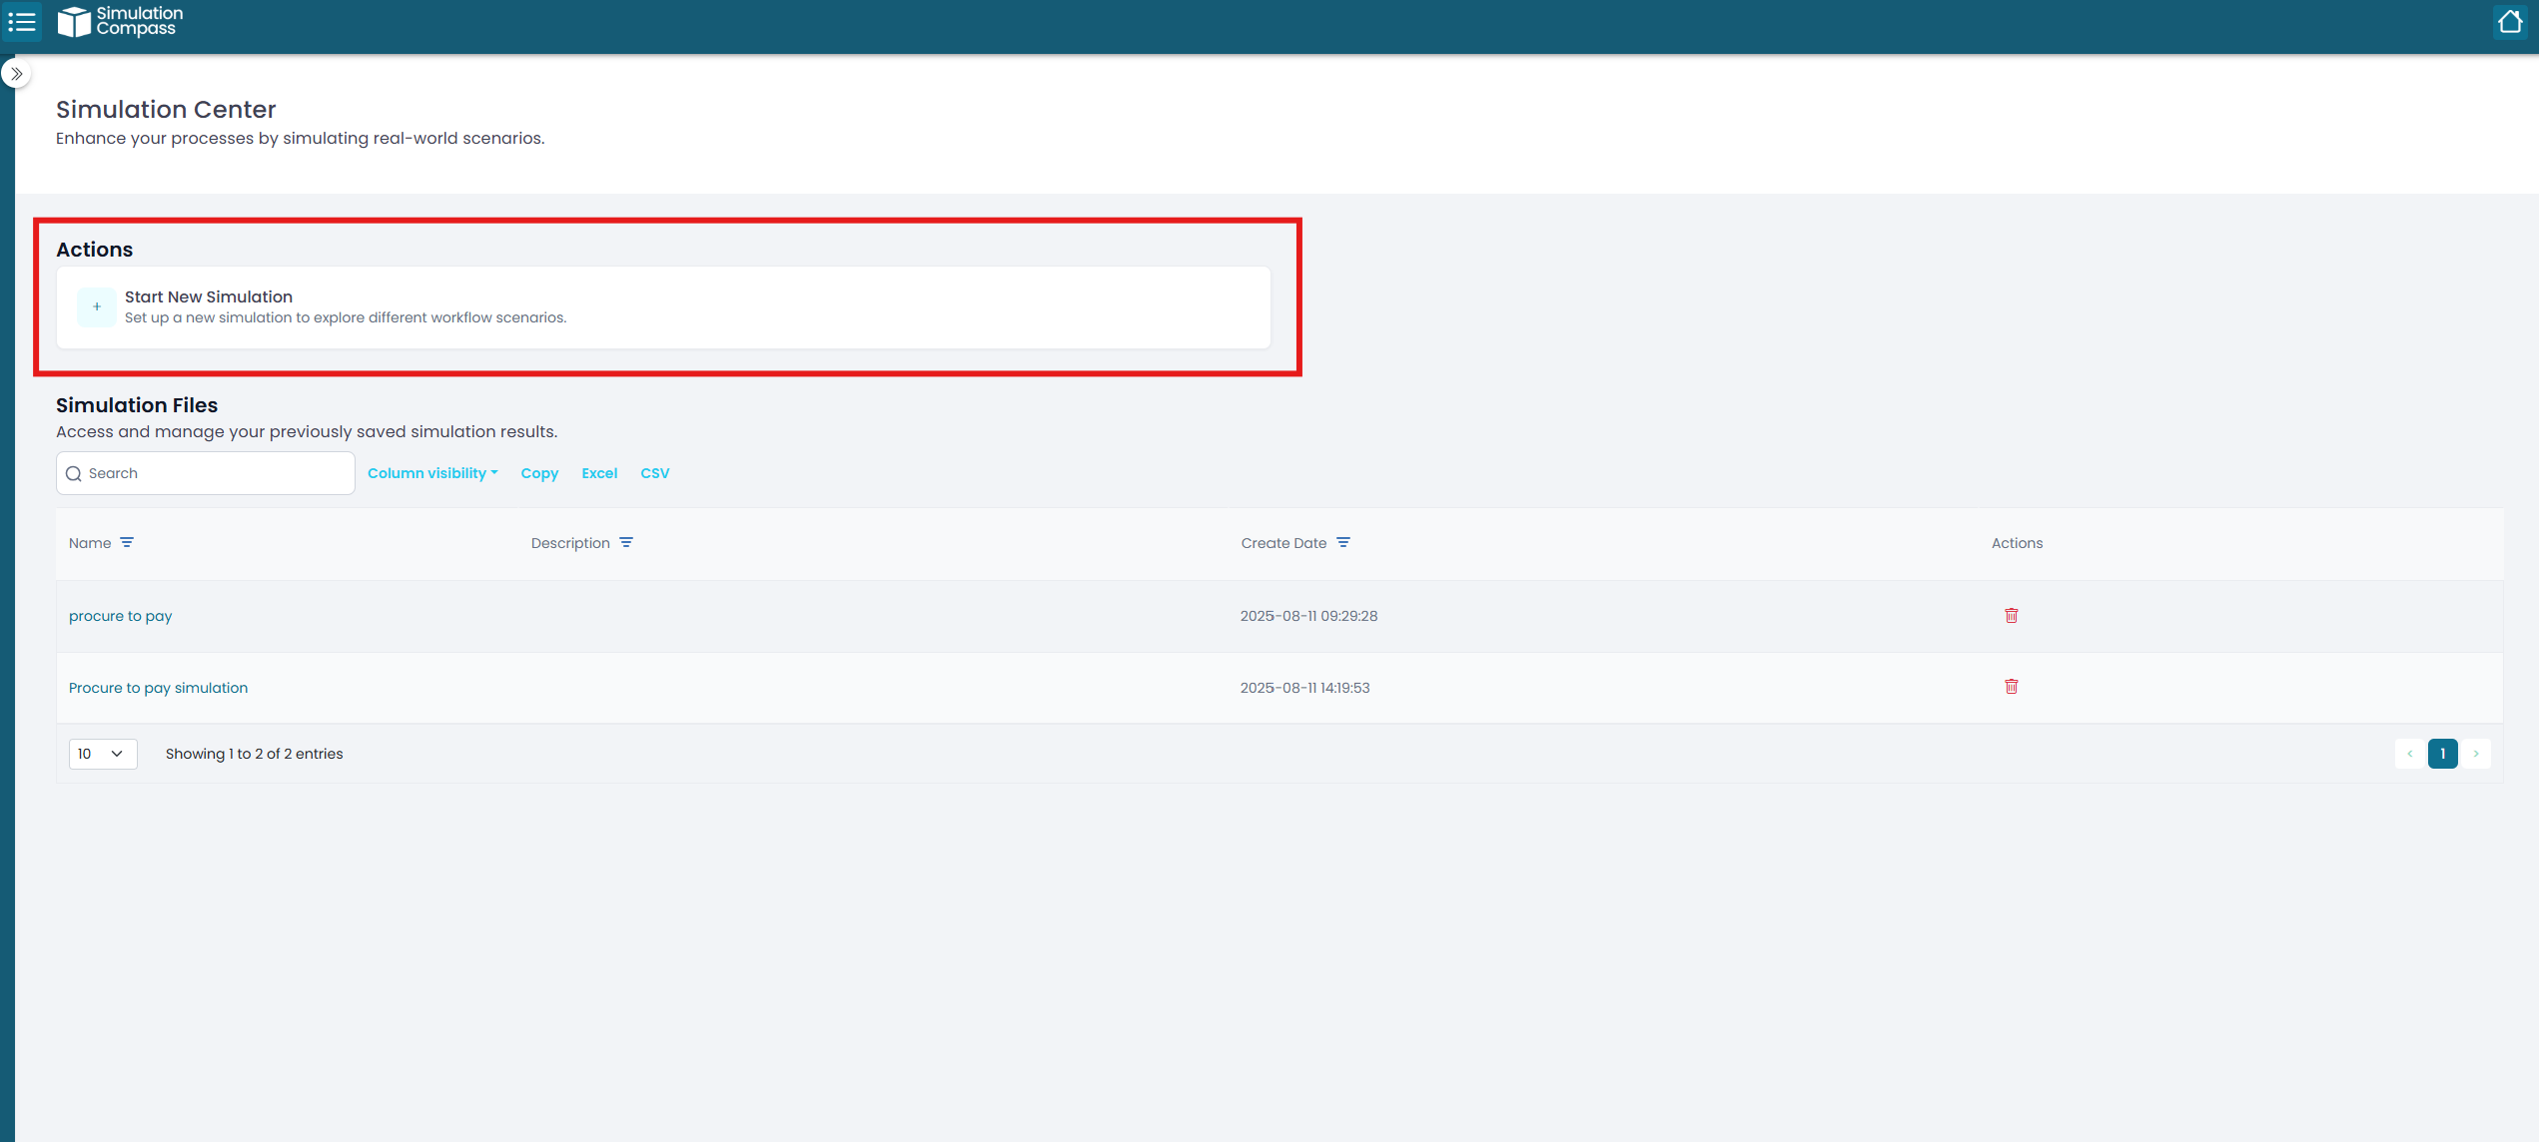Export table to Excel

[599, 473]
